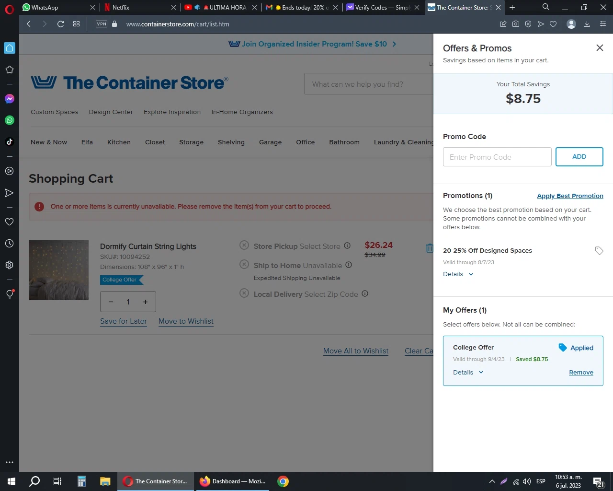Click Apply Best Promotion link
613x491 pixels.
[570, 196]
